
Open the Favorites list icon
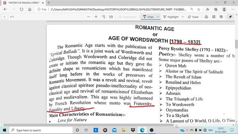tap(208, 9)
